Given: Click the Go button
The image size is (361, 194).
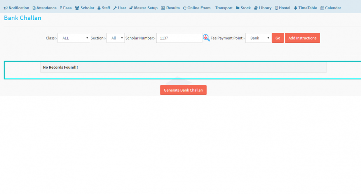Looking at the screenshot, I should [x=278, y=38].
